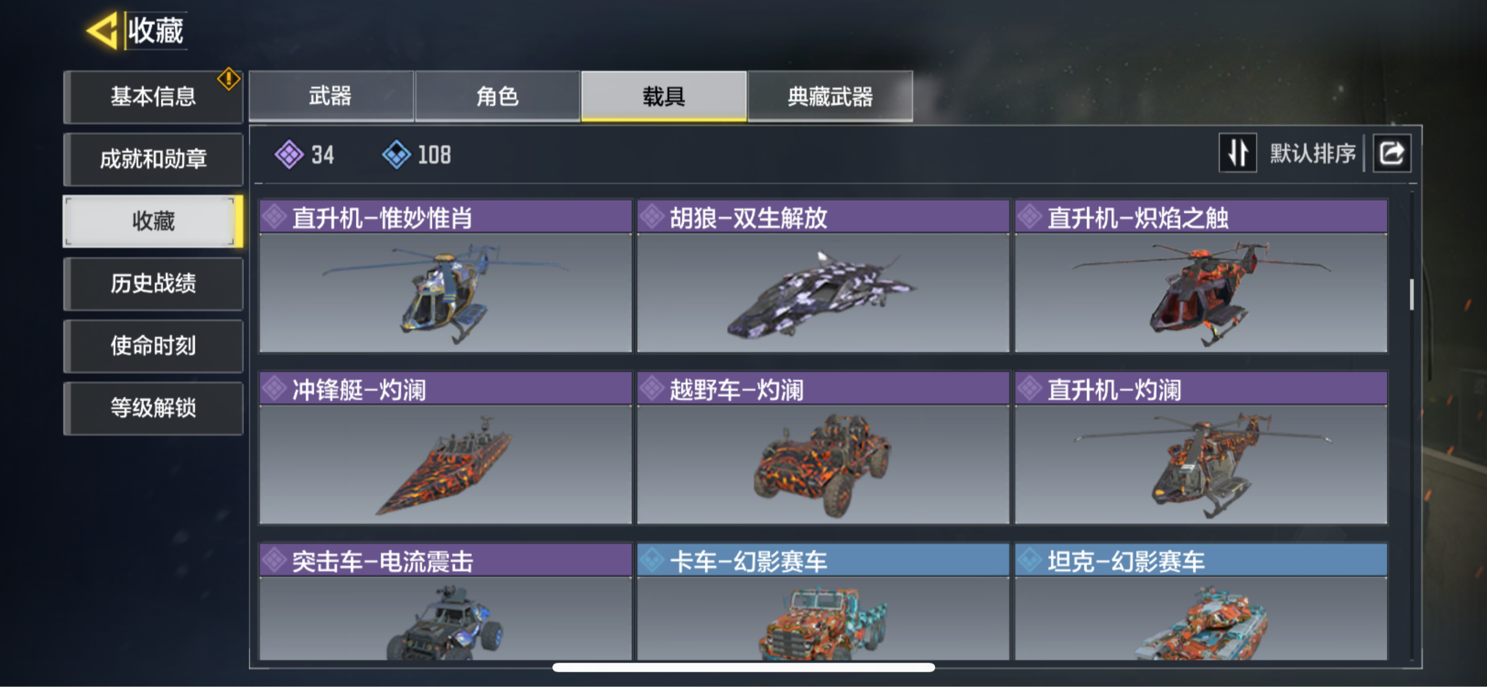Select the 典藏武器 tab

pos(830,96)
